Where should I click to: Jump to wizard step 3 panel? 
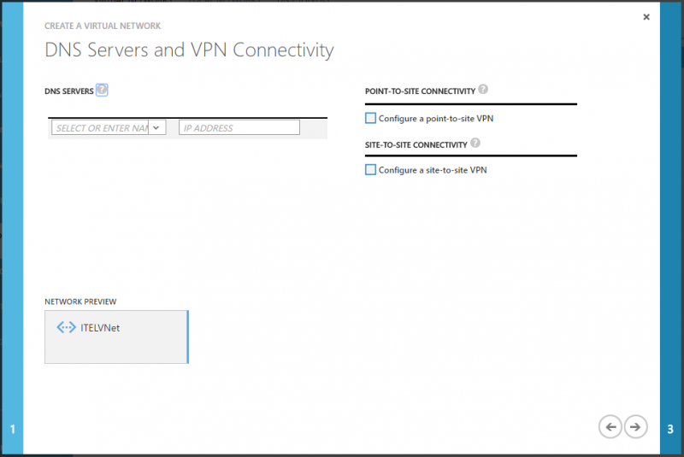tap(670, 228)
